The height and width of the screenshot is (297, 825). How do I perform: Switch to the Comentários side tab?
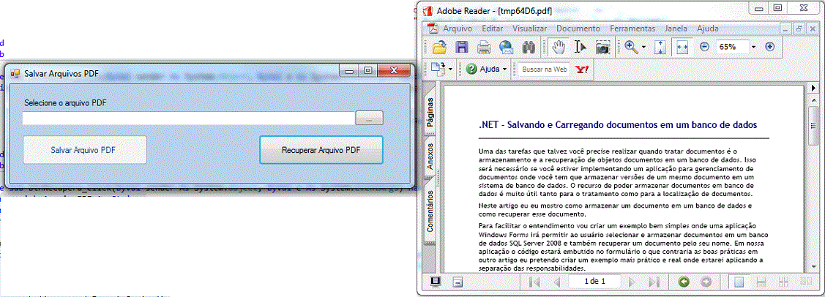(429, 211)
